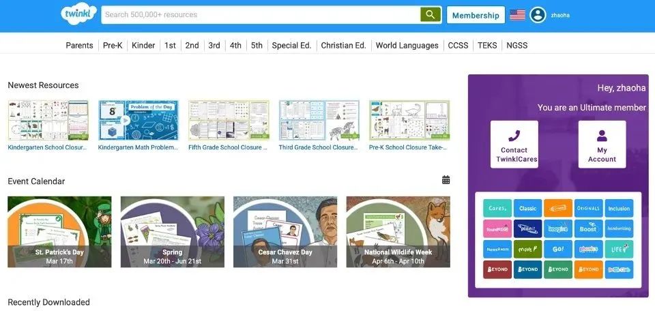The width and height of the screenshot is (655, 311).
Task: Click the Membership button
Action: (476, 15)
